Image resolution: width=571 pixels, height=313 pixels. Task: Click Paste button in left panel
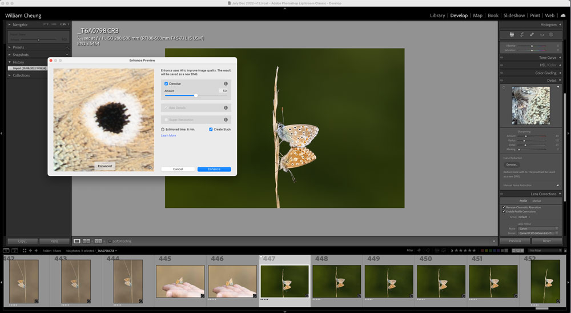click(54, 241)
